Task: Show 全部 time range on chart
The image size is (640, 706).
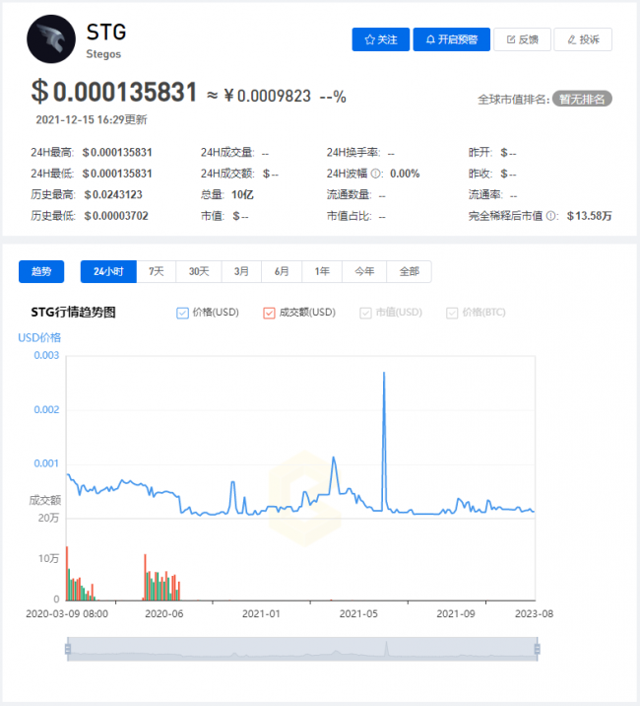Action: coord(409,271)
